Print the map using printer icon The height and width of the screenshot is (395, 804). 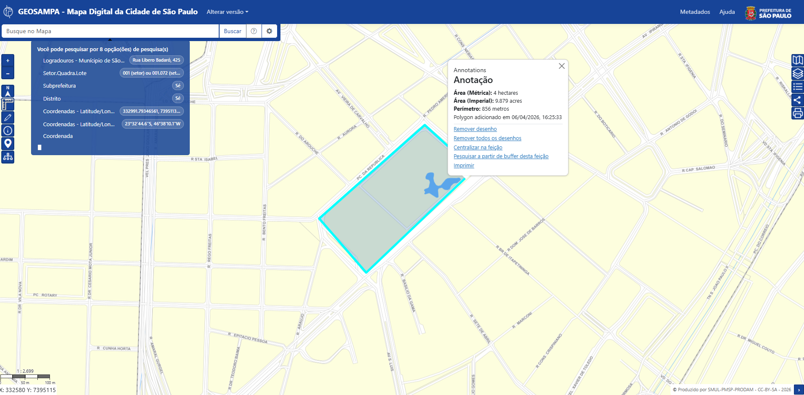(797, 113)
